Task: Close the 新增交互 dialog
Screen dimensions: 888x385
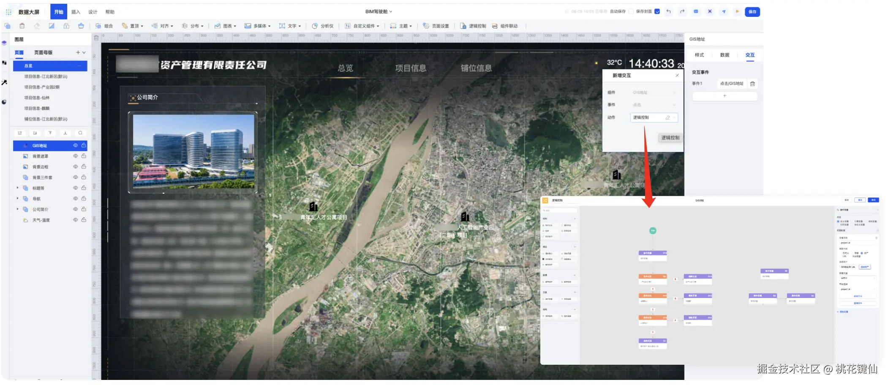Action: [677, 76]
